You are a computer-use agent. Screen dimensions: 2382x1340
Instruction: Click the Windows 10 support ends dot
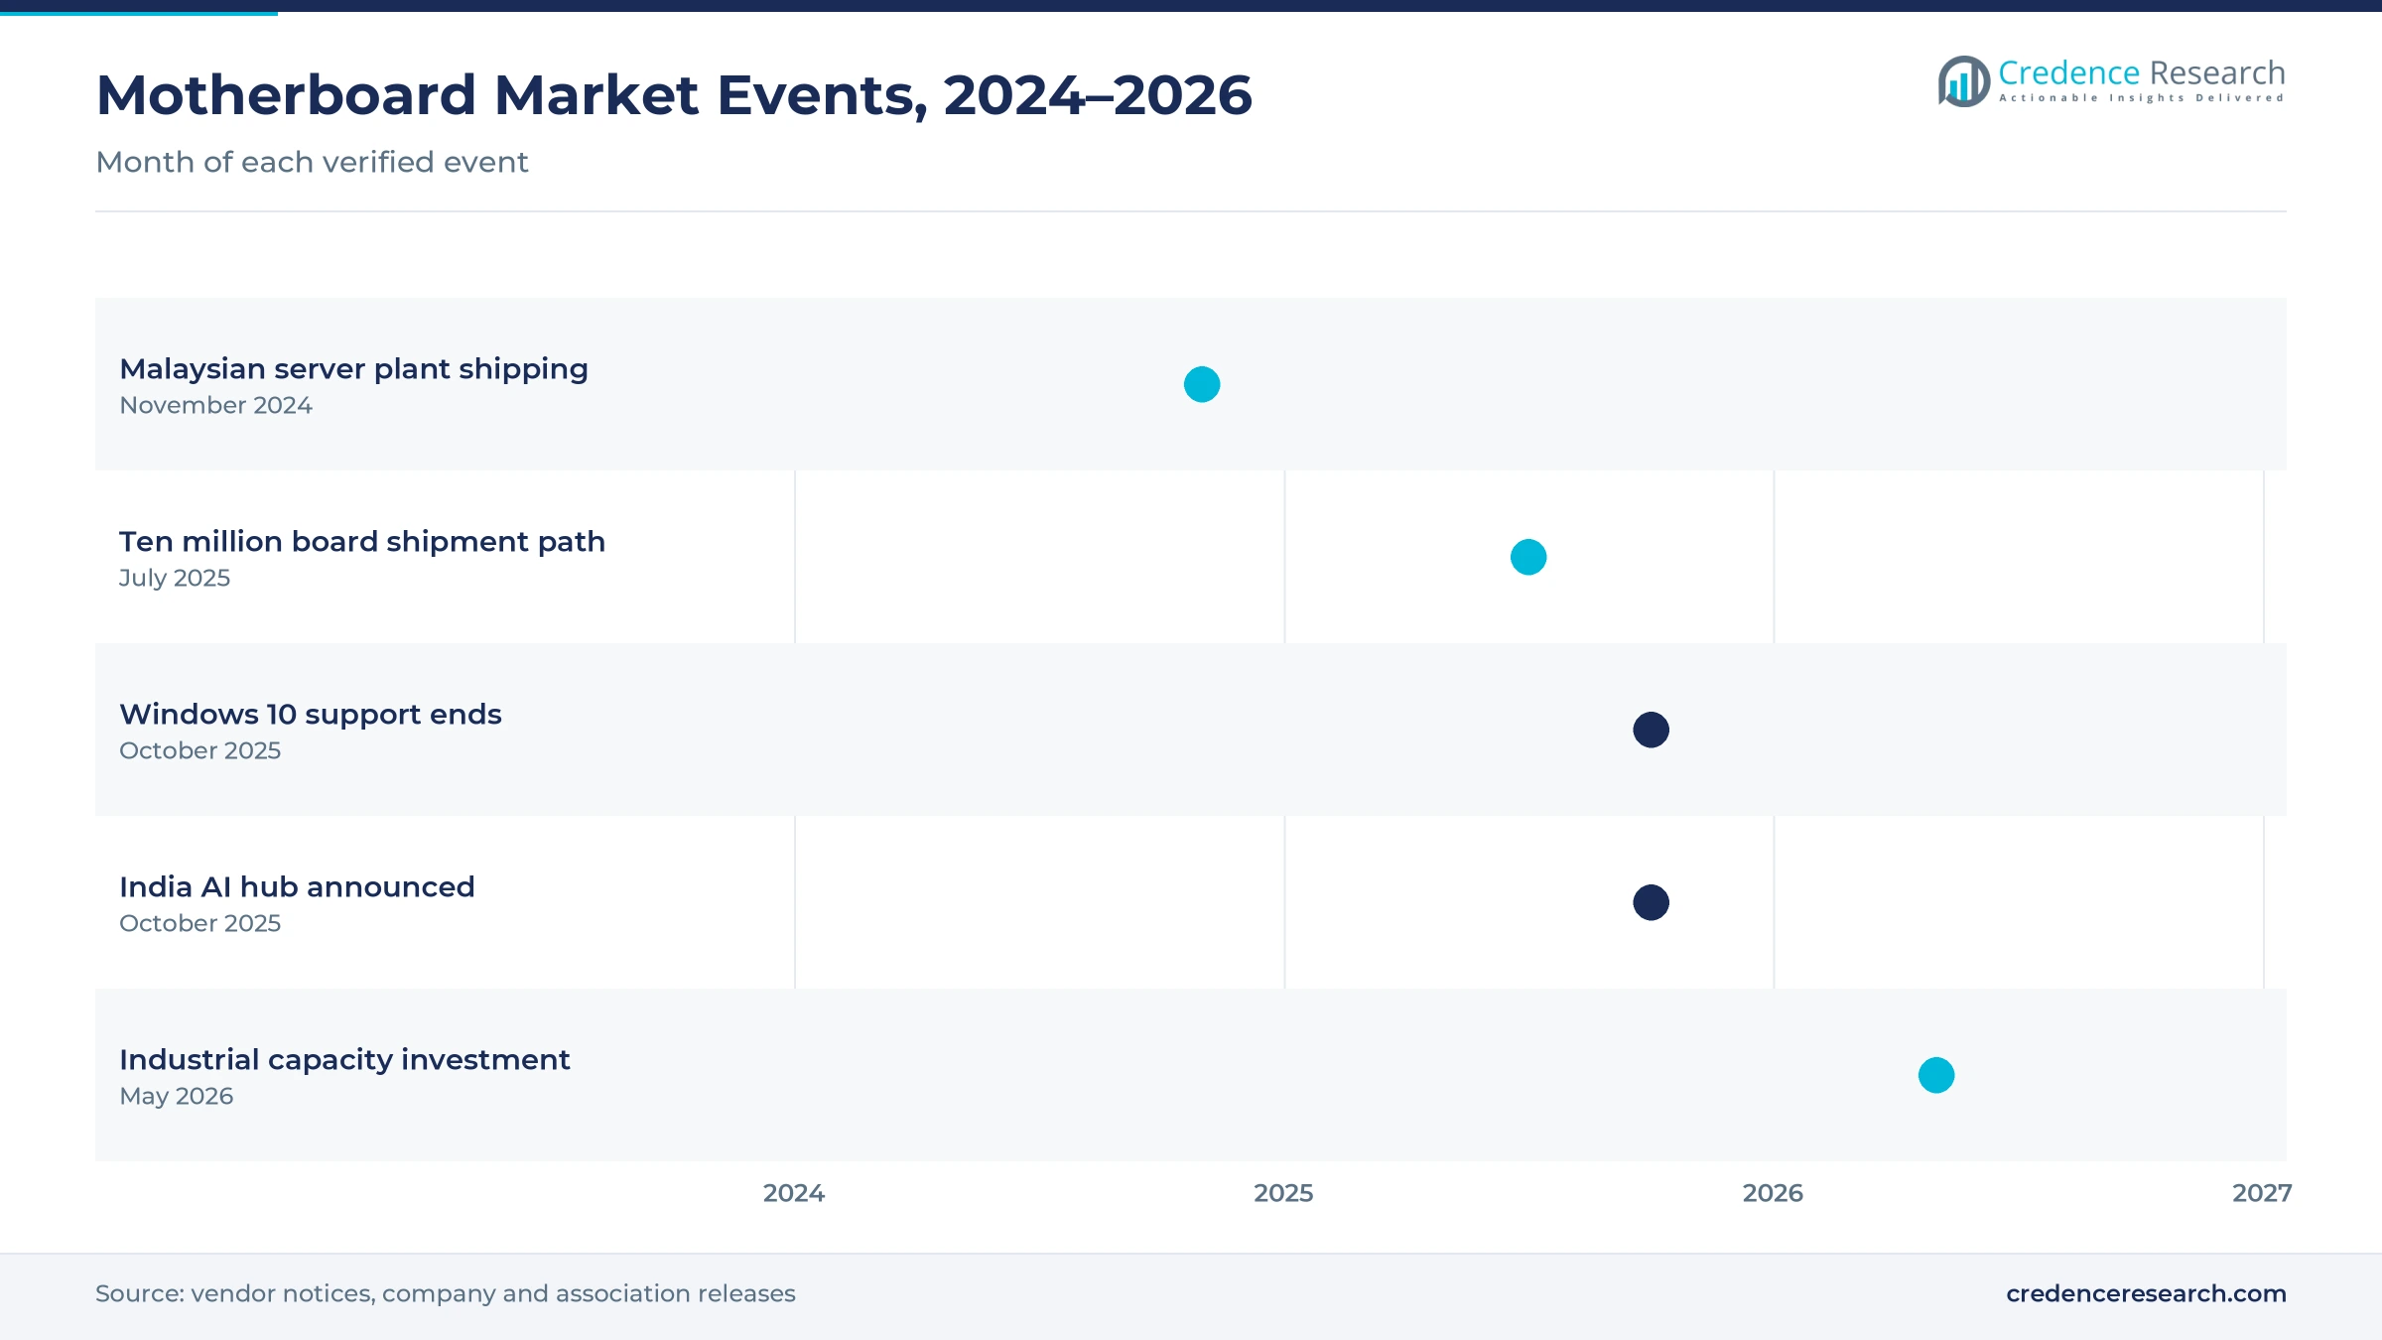(1652, 730)
